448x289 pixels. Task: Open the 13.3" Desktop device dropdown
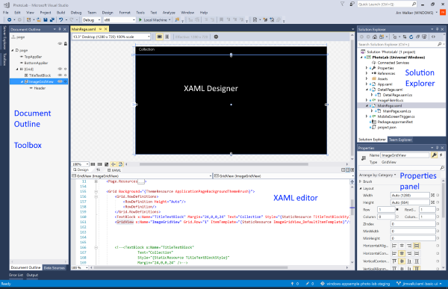coord(111,37)
